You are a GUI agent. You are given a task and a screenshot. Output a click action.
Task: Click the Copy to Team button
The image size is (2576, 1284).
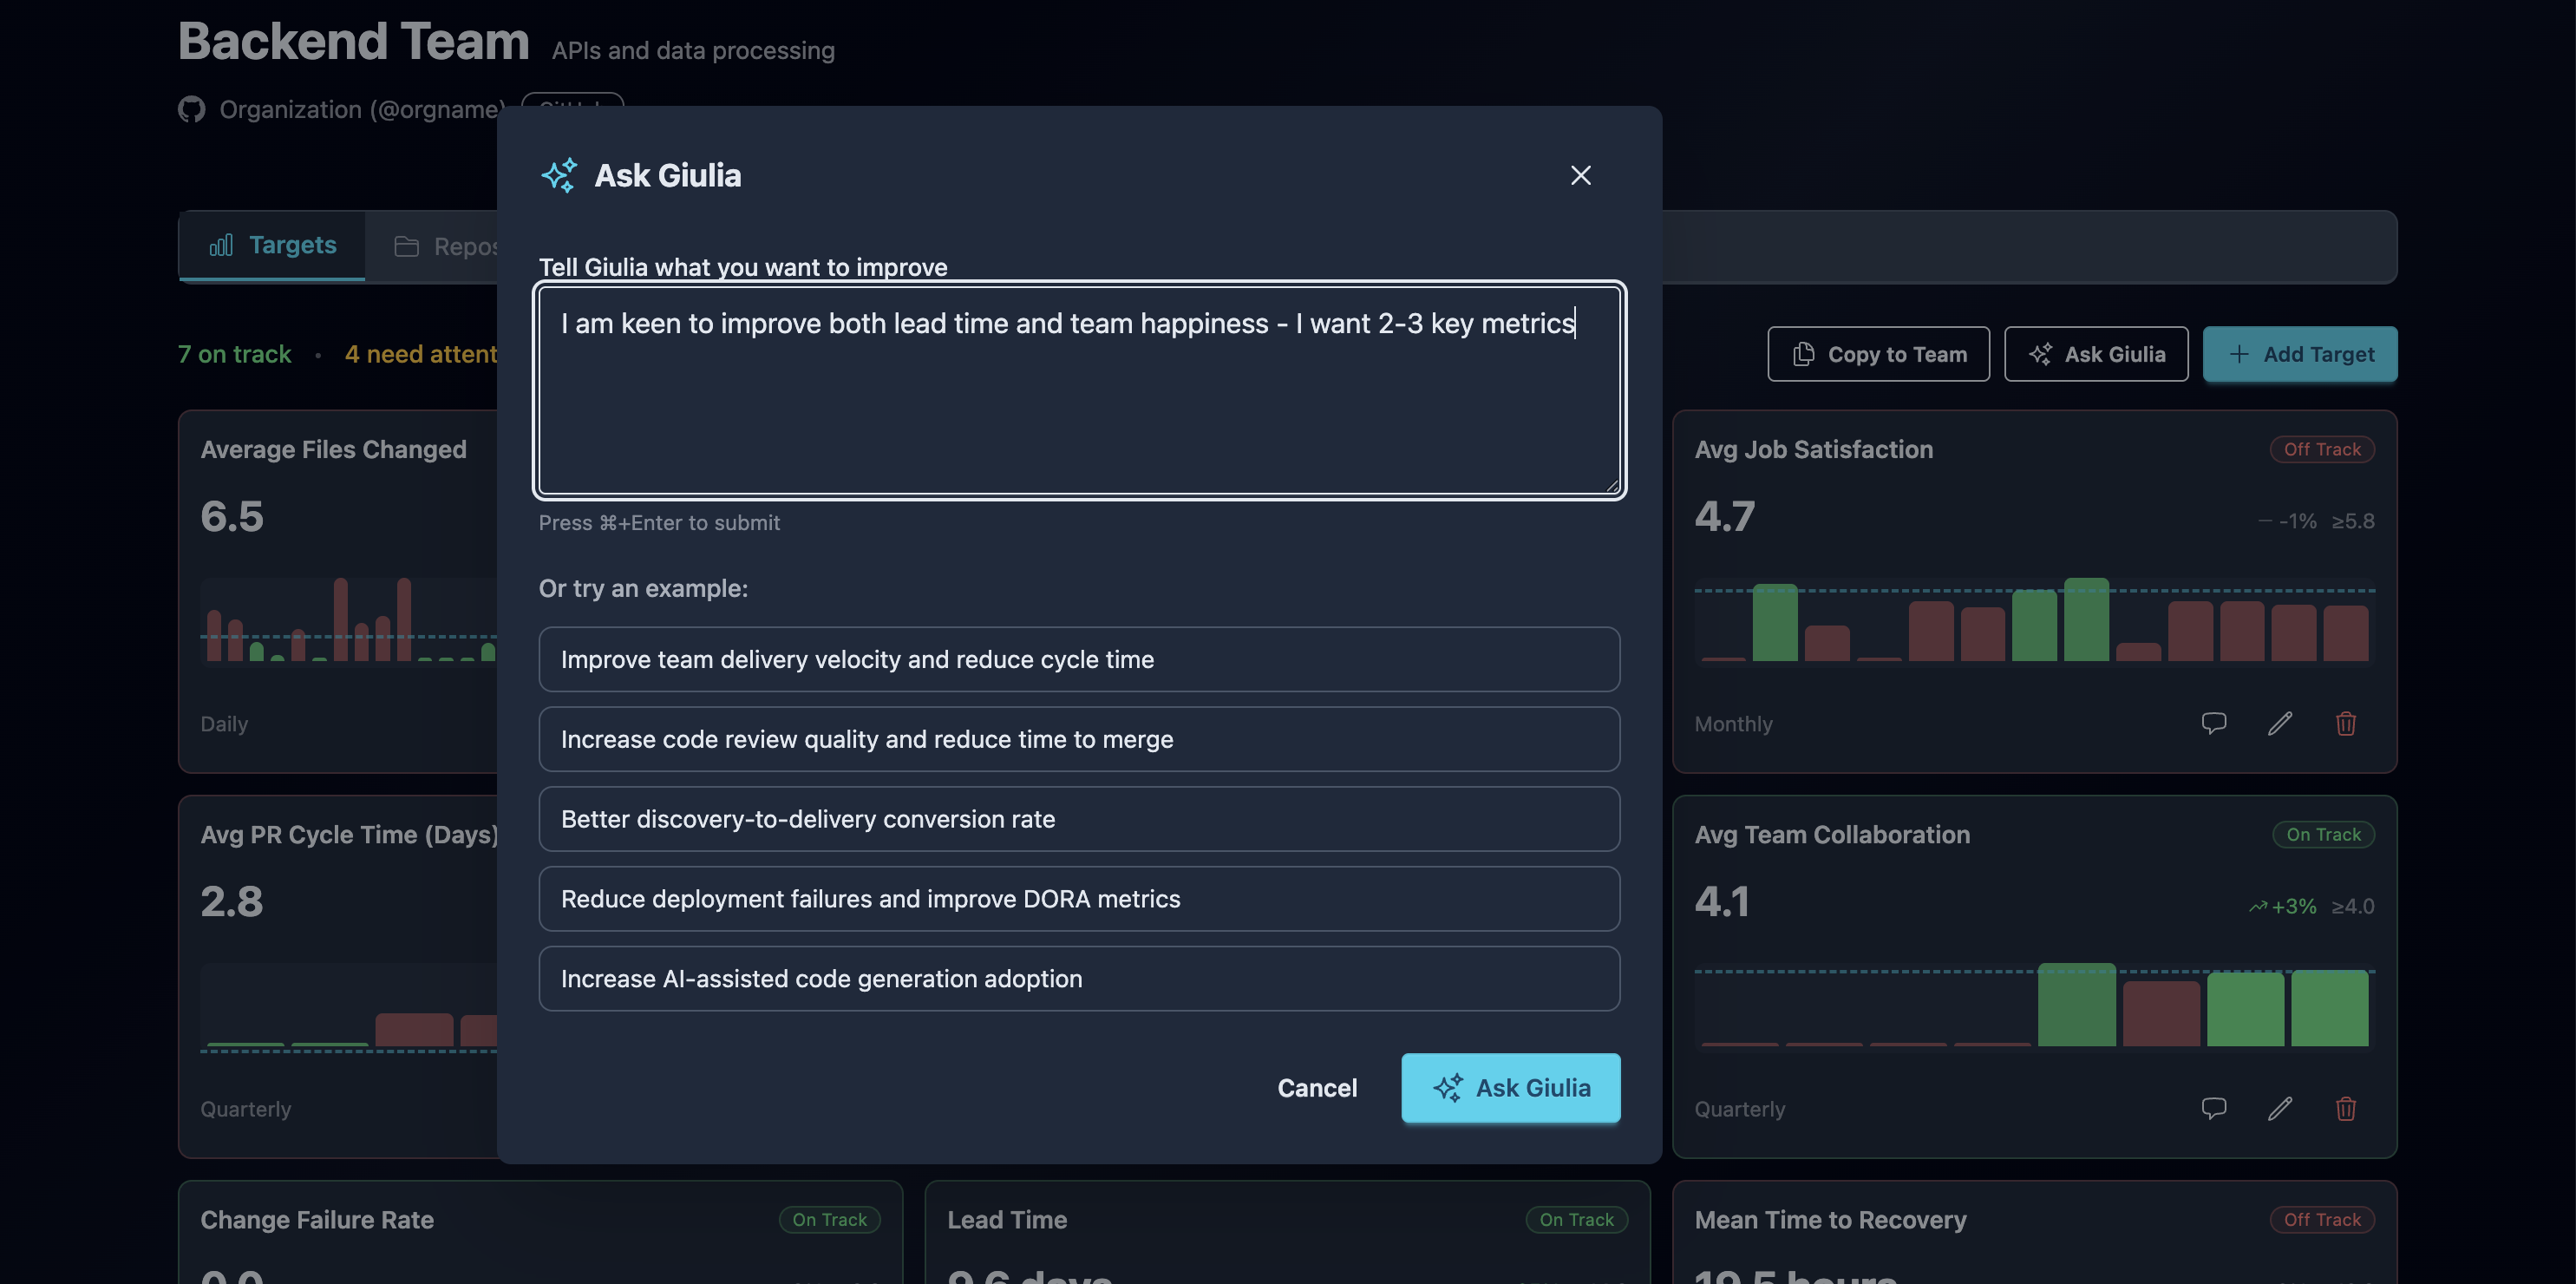click(x=1878, y=353)
